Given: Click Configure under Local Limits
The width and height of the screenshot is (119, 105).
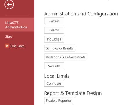Looking at the screenshot, I should (54, 83).
